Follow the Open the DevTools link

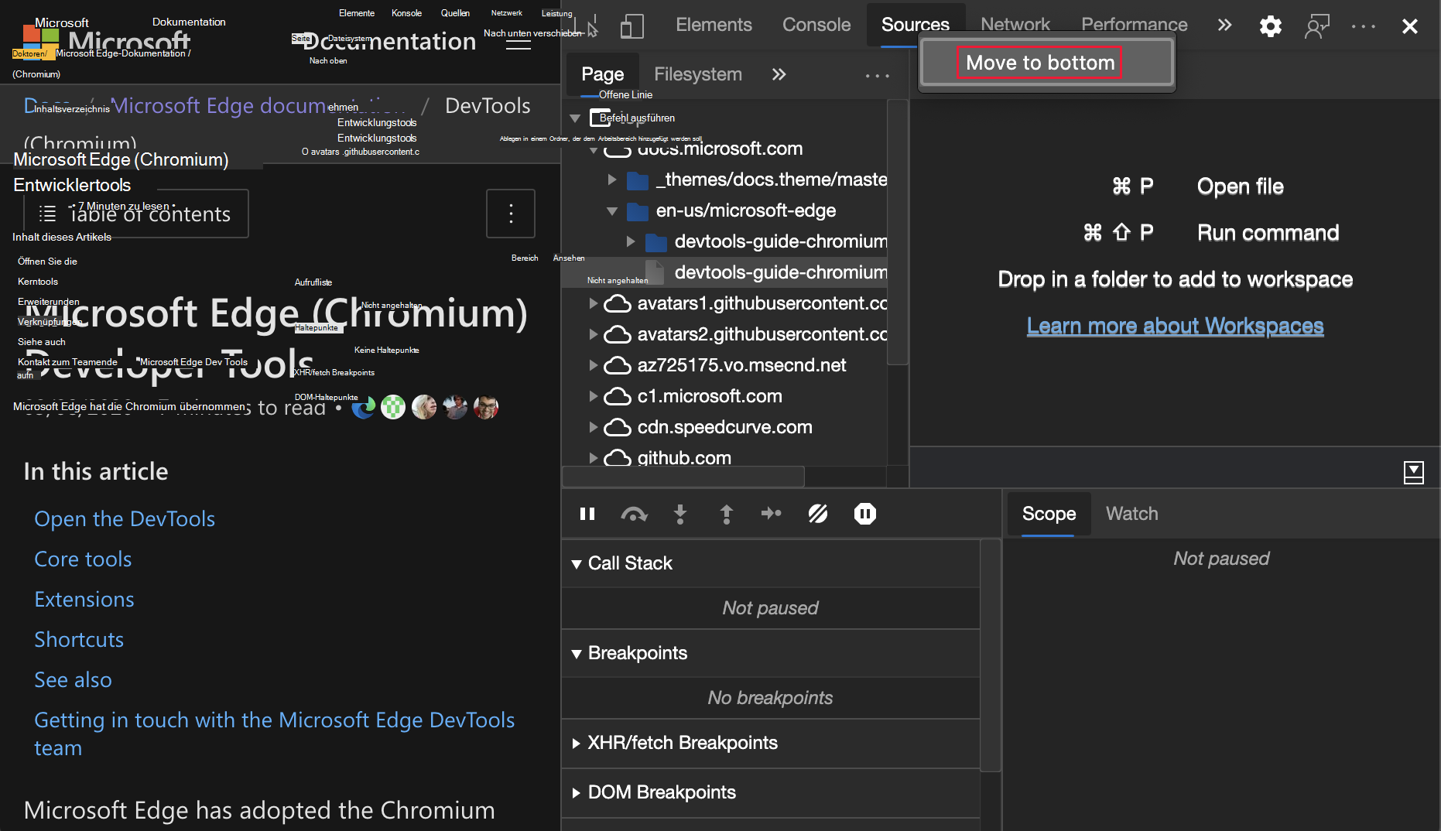125,519
